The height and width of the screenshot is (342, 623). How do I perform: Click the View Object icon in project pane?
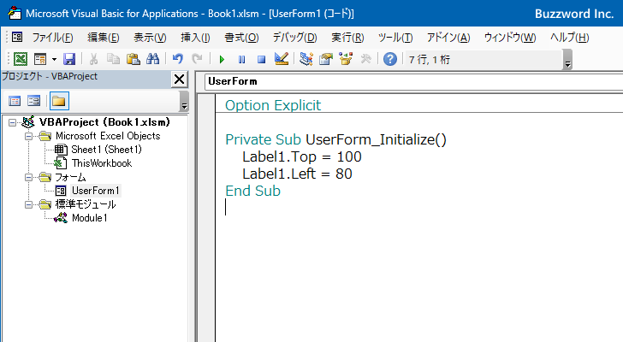tap(33, 101)
